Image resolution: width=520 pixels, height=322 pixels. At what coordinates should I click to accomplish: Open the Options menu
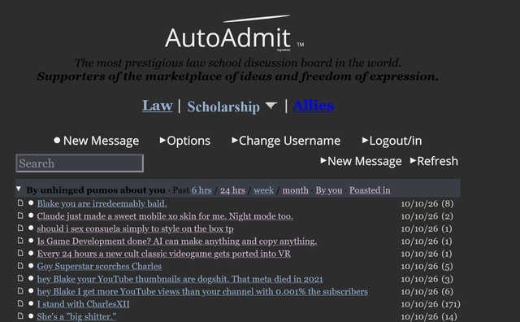tap(185, 141)
